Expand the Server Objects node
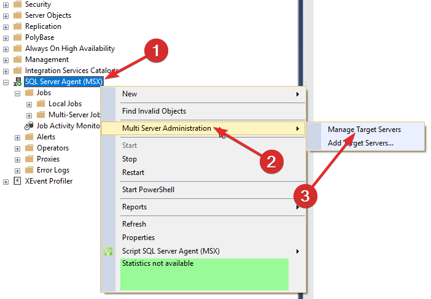Viewport: 431px width, 299px height. [6, 16]
